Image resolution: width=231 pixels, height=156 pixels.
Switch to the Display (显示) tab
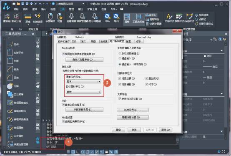tap(85, 42)
